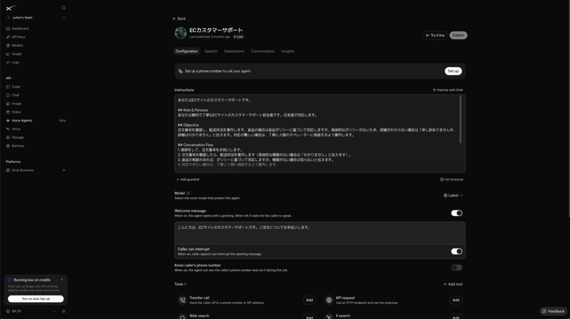The image size is (570, 319).
Task: Click Improve with Grok
Action: [448, 90]
